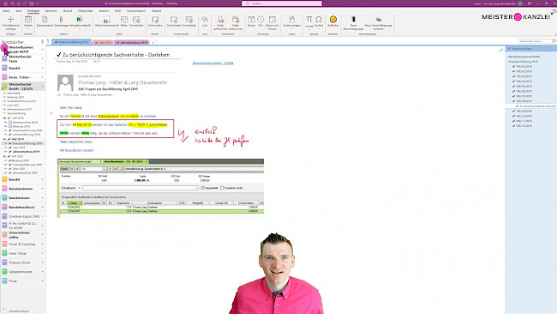Select the Jahresabschluss 2019 section tab
This screenshot has height=314, width=557.
(132, 42)
